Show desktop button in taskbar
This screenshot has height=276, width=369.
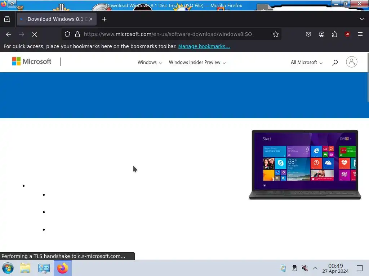360,268
